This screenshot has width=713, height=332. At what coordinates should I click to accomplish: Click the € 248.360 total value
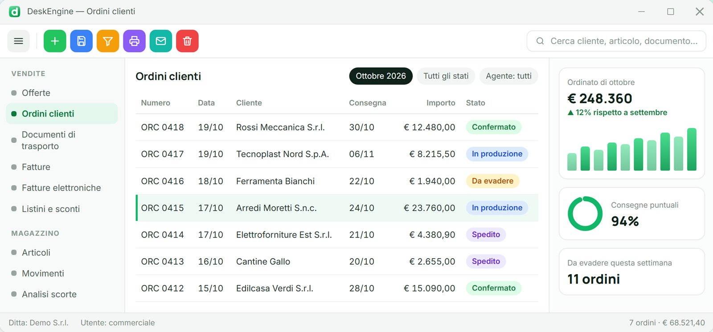(x=600, y=98)
